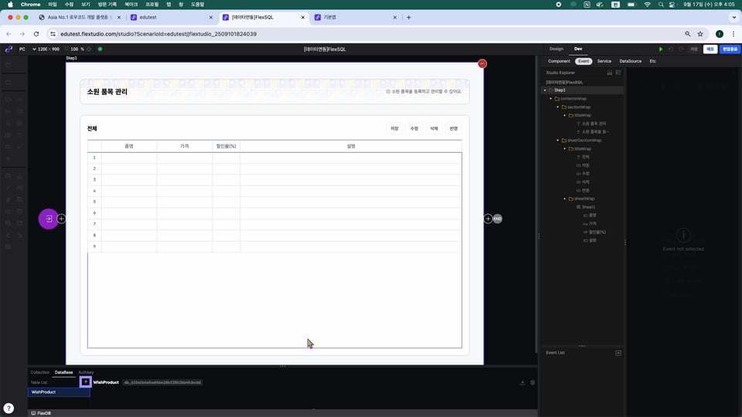Collapse the sectionWrap folder
The height and width of the screenshot is (417, 742).
pos(557,107)
